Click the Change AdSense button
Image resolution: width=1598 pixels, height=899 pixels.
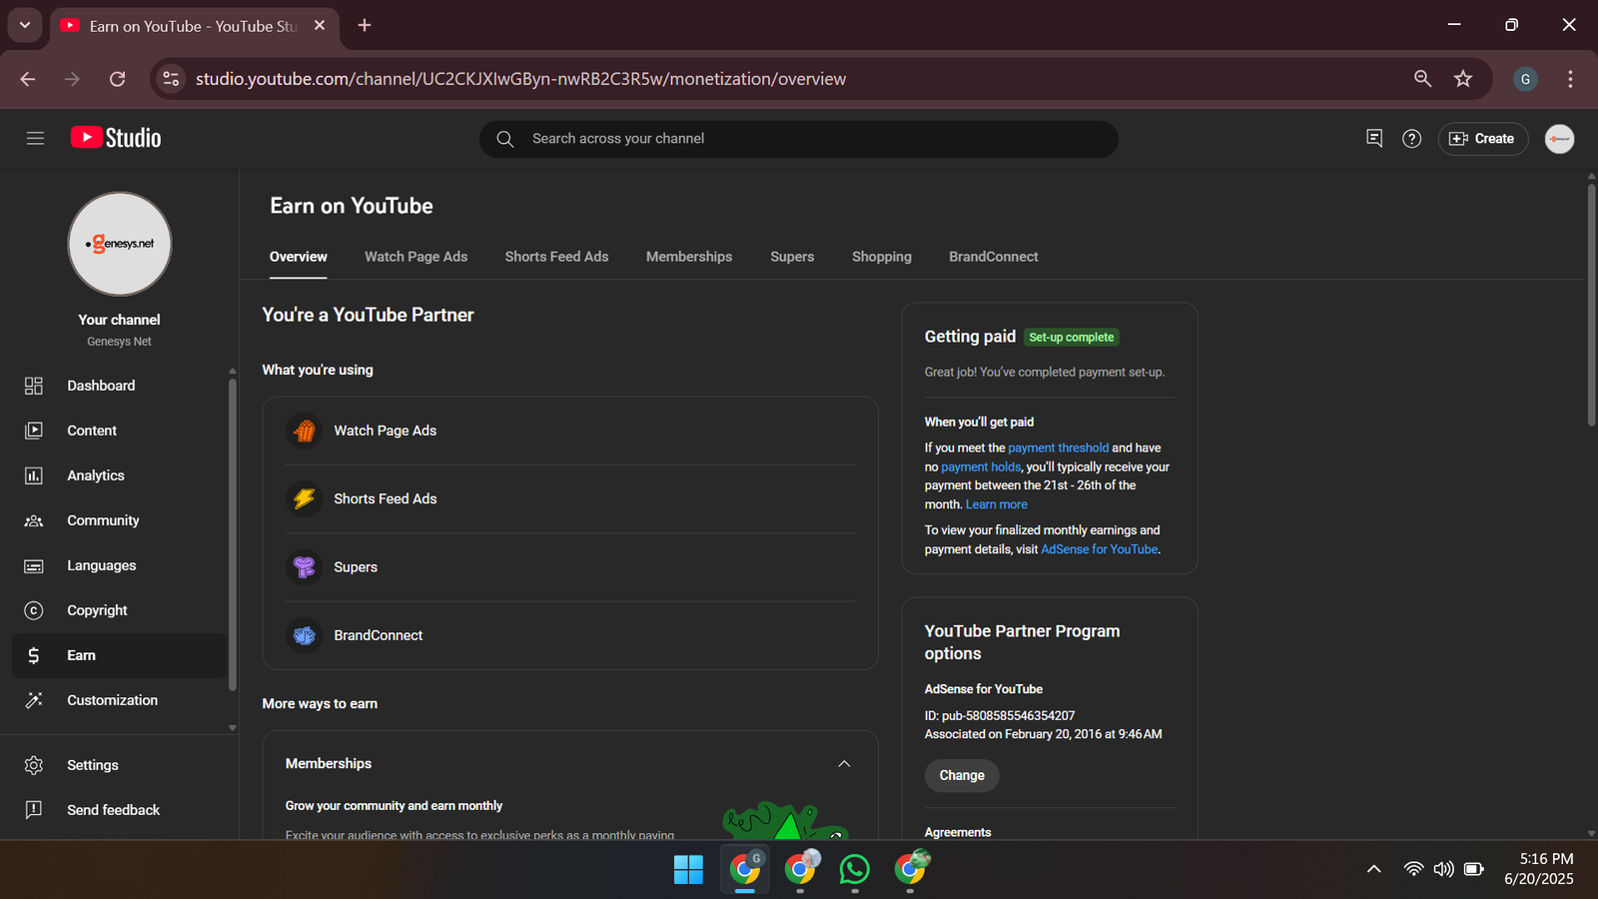(x=962, y=775)
